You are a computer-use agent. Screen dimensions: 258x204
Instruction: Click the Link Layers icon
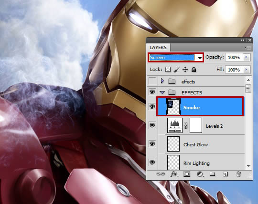[x=161, y=174]
